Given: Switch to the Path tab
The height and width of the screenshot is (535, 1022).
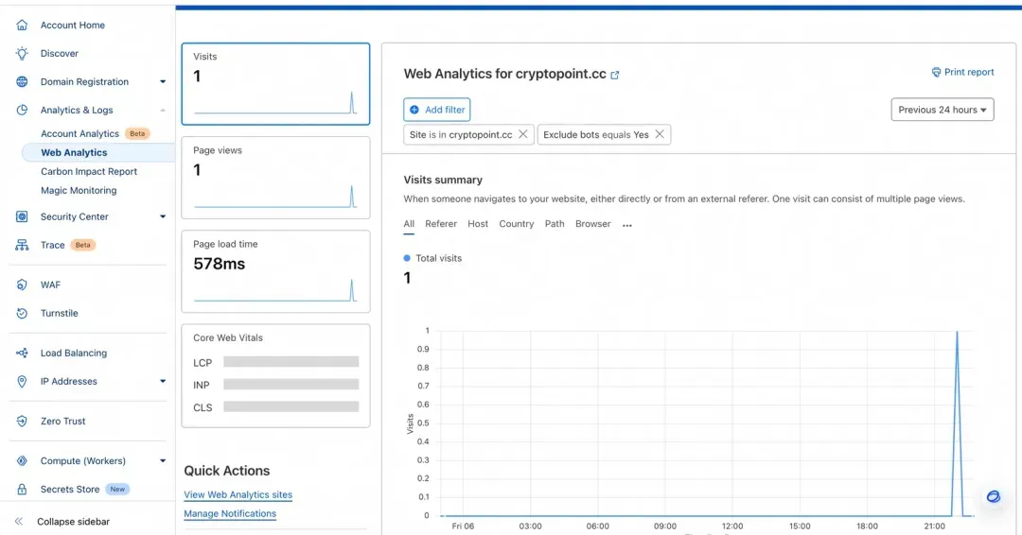Looking at the screenshot, I should (x=555, y=224).
